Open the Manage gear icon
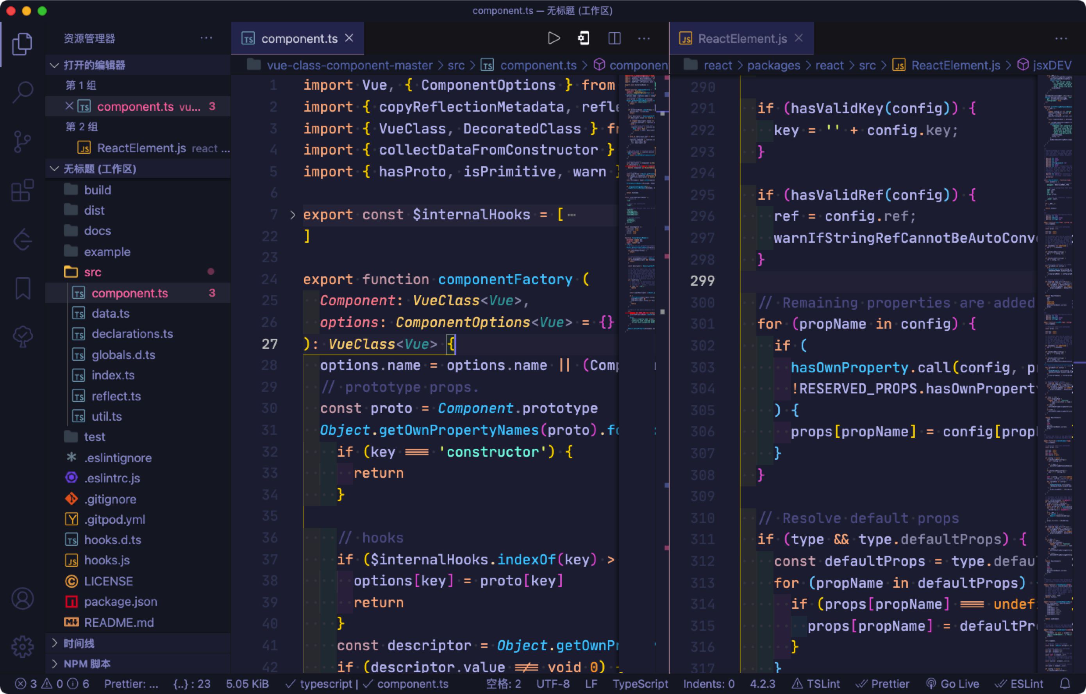This screenshot has height=694, width=1086. tap(23, 647)
